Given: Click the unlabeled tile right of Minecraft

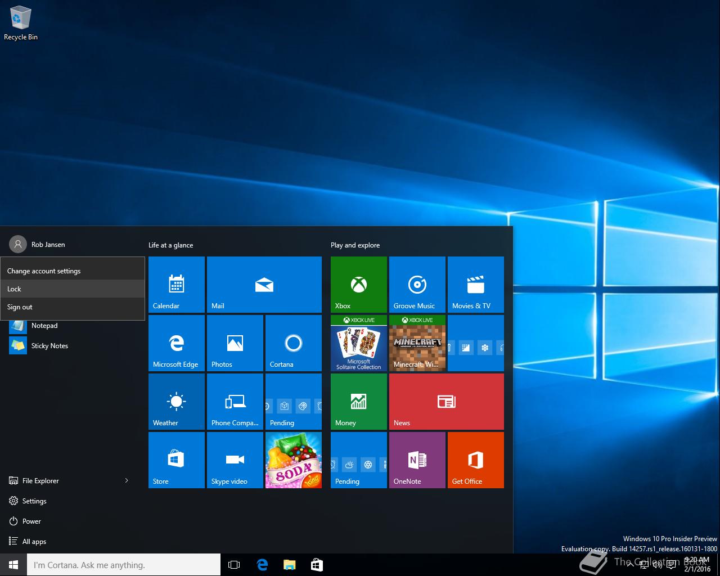Looking at the screenshot, I should [x=476, y=343].
